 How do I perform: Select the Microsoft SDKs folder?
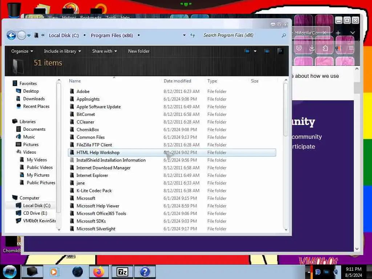point(172,221)
